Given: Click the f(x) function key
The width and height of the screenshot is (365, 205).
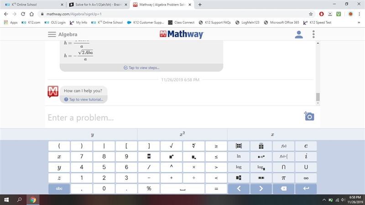Looking at the screenshot, I should pos(283,146).
